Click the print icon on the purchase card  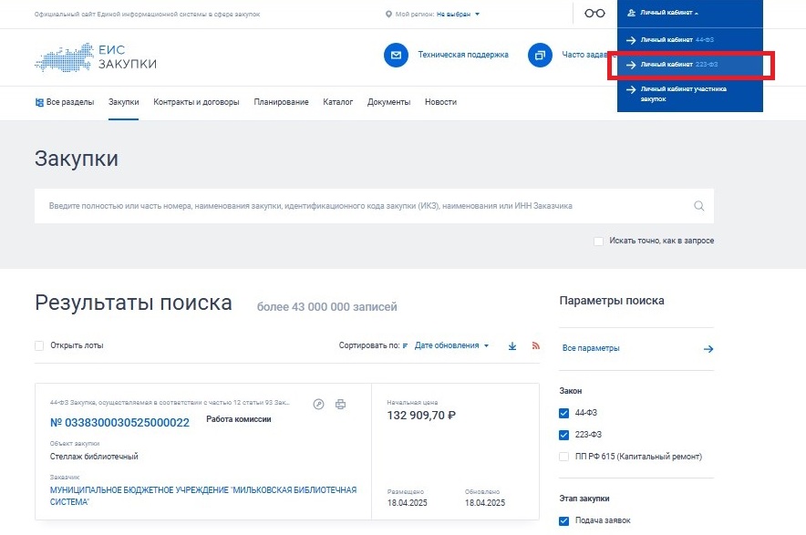click(342, 405)
